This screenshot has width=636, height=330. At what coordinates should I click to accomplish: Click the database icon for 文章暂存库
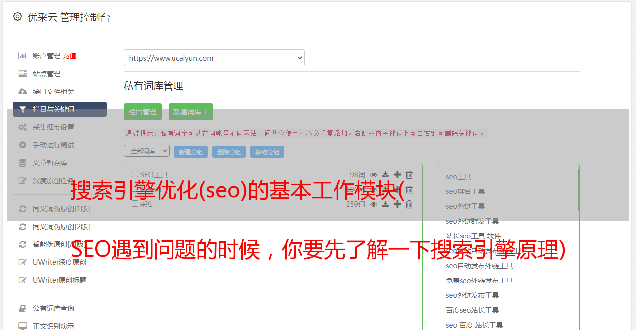tap(23, 163)
